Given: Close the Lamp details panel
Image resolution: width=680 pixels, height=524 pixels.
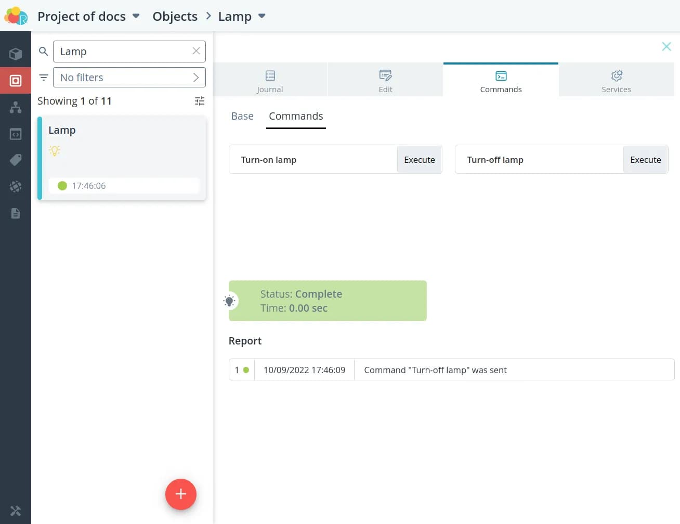Looking at the screenshot, I should [x=666, y=46].
